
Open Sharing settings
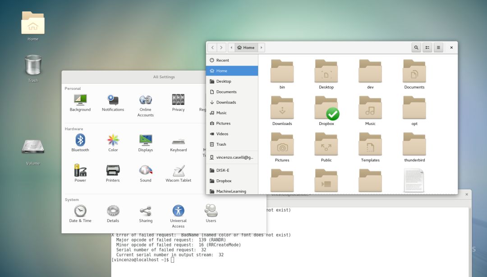[145, 214]
